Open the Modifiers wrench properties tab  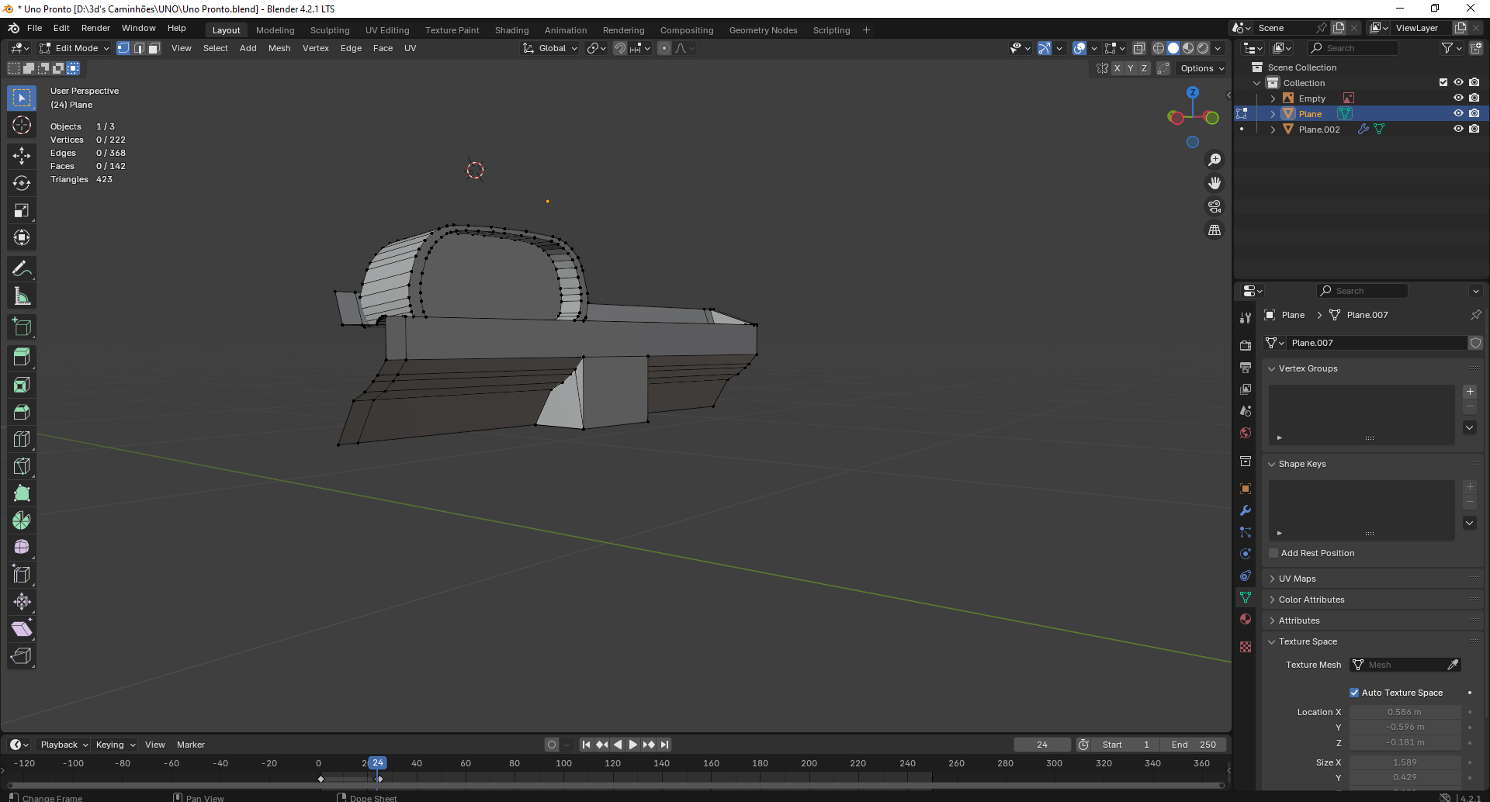(1246, 510)
